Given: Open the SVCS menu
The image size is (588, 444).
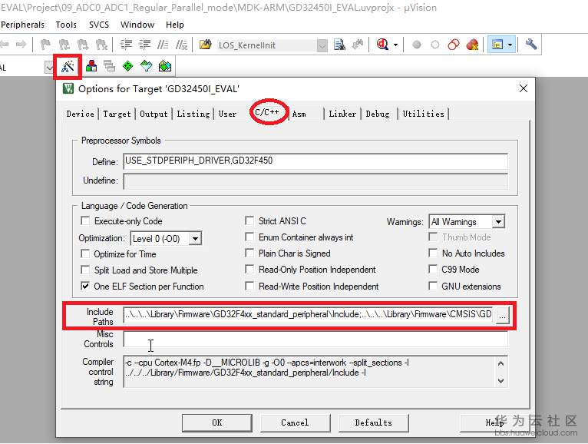Looking at the screenshot, I should point(99,25).
